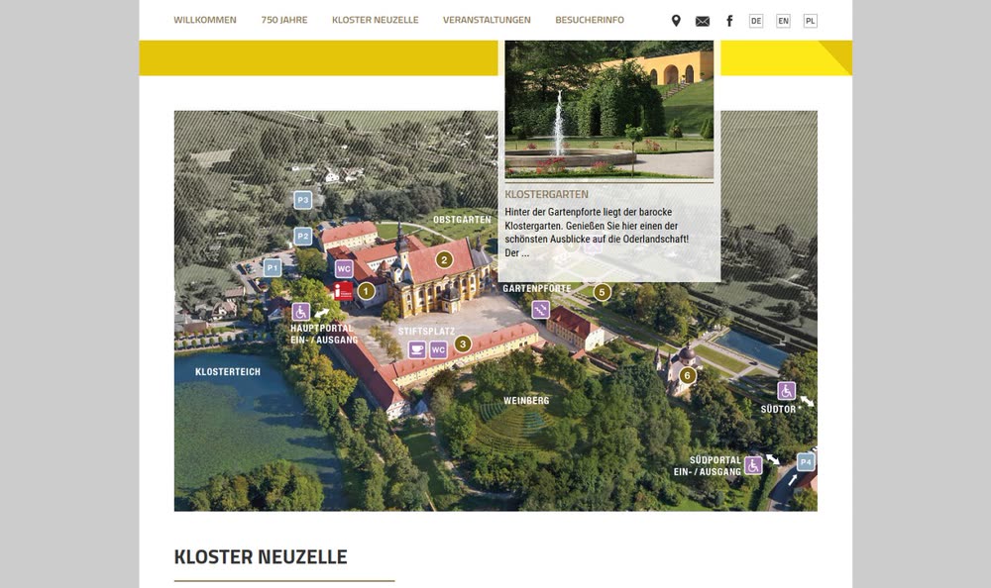Select map marker number 6
Viewport: 991px width, 588px height.
click(x=687, y=376)
